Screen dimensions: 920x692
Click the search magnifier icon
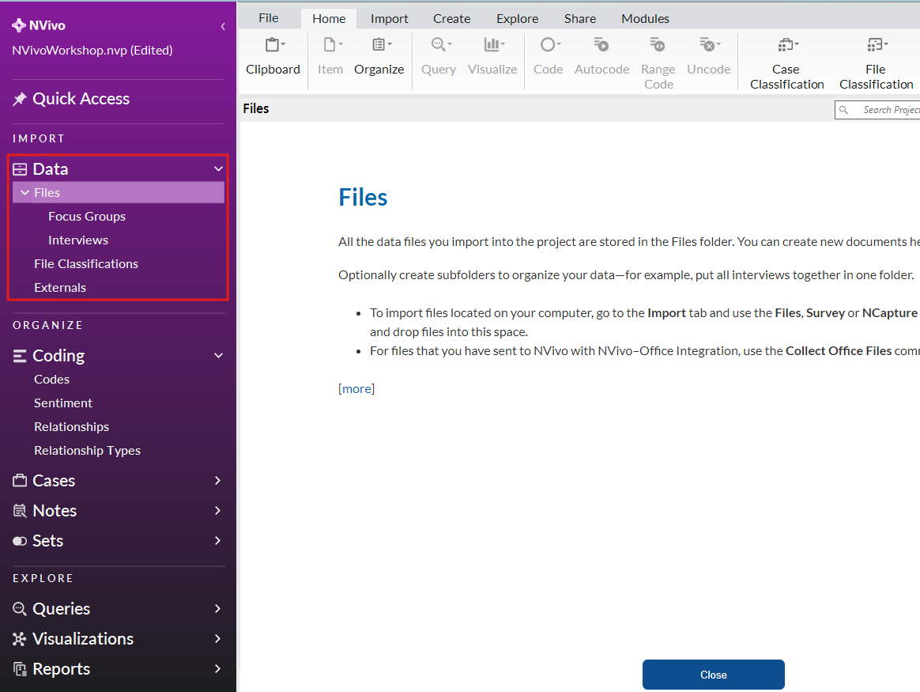coord(843,110)
